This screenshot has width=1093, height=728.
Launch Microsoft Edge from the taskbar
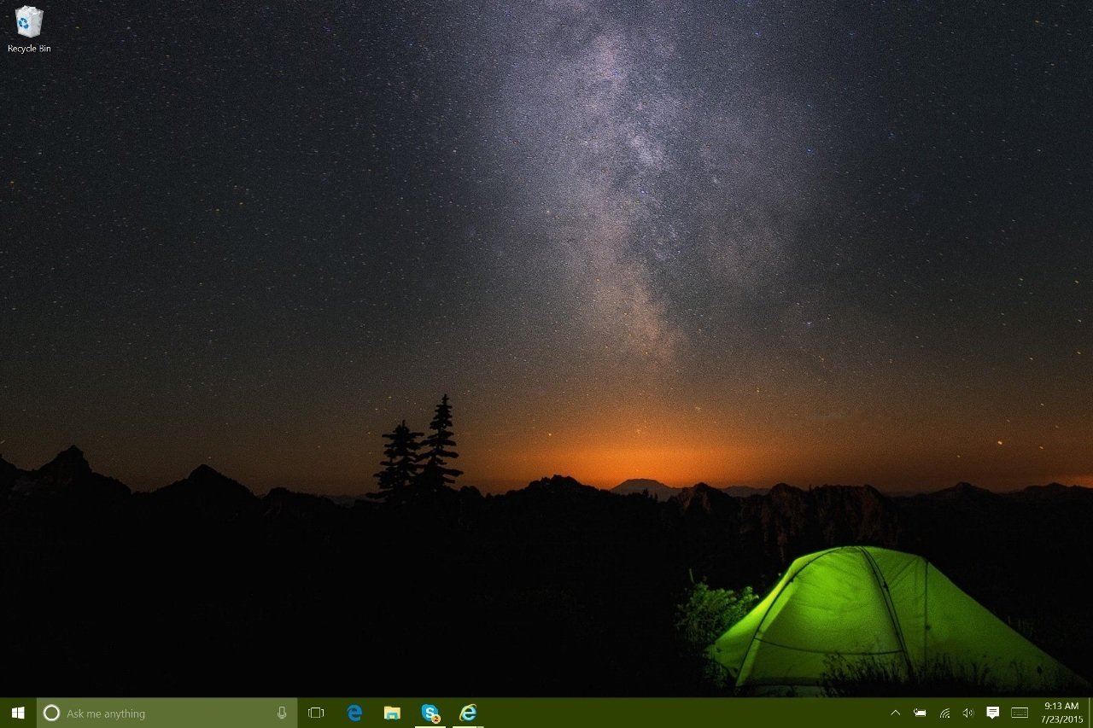pyautogui.click(x=354, y=713)
